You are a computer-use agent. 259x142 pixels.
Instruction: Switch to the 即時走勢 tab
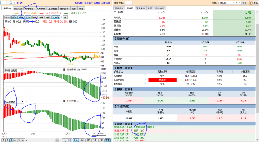click(29, 9)
